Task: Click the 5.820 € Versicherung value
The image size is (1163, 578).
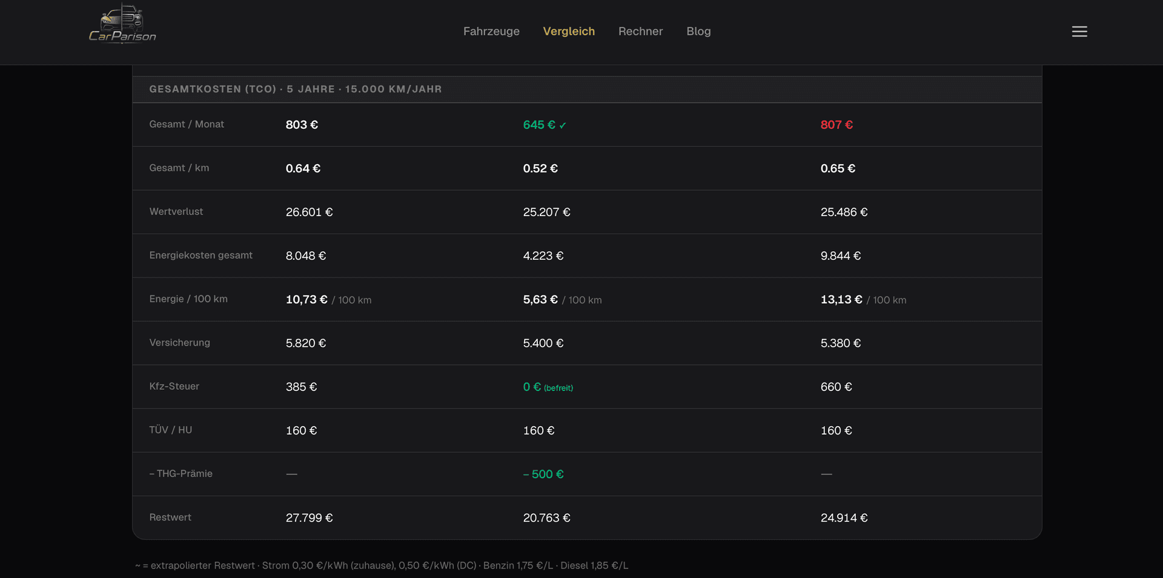Action: pos(306,343)
